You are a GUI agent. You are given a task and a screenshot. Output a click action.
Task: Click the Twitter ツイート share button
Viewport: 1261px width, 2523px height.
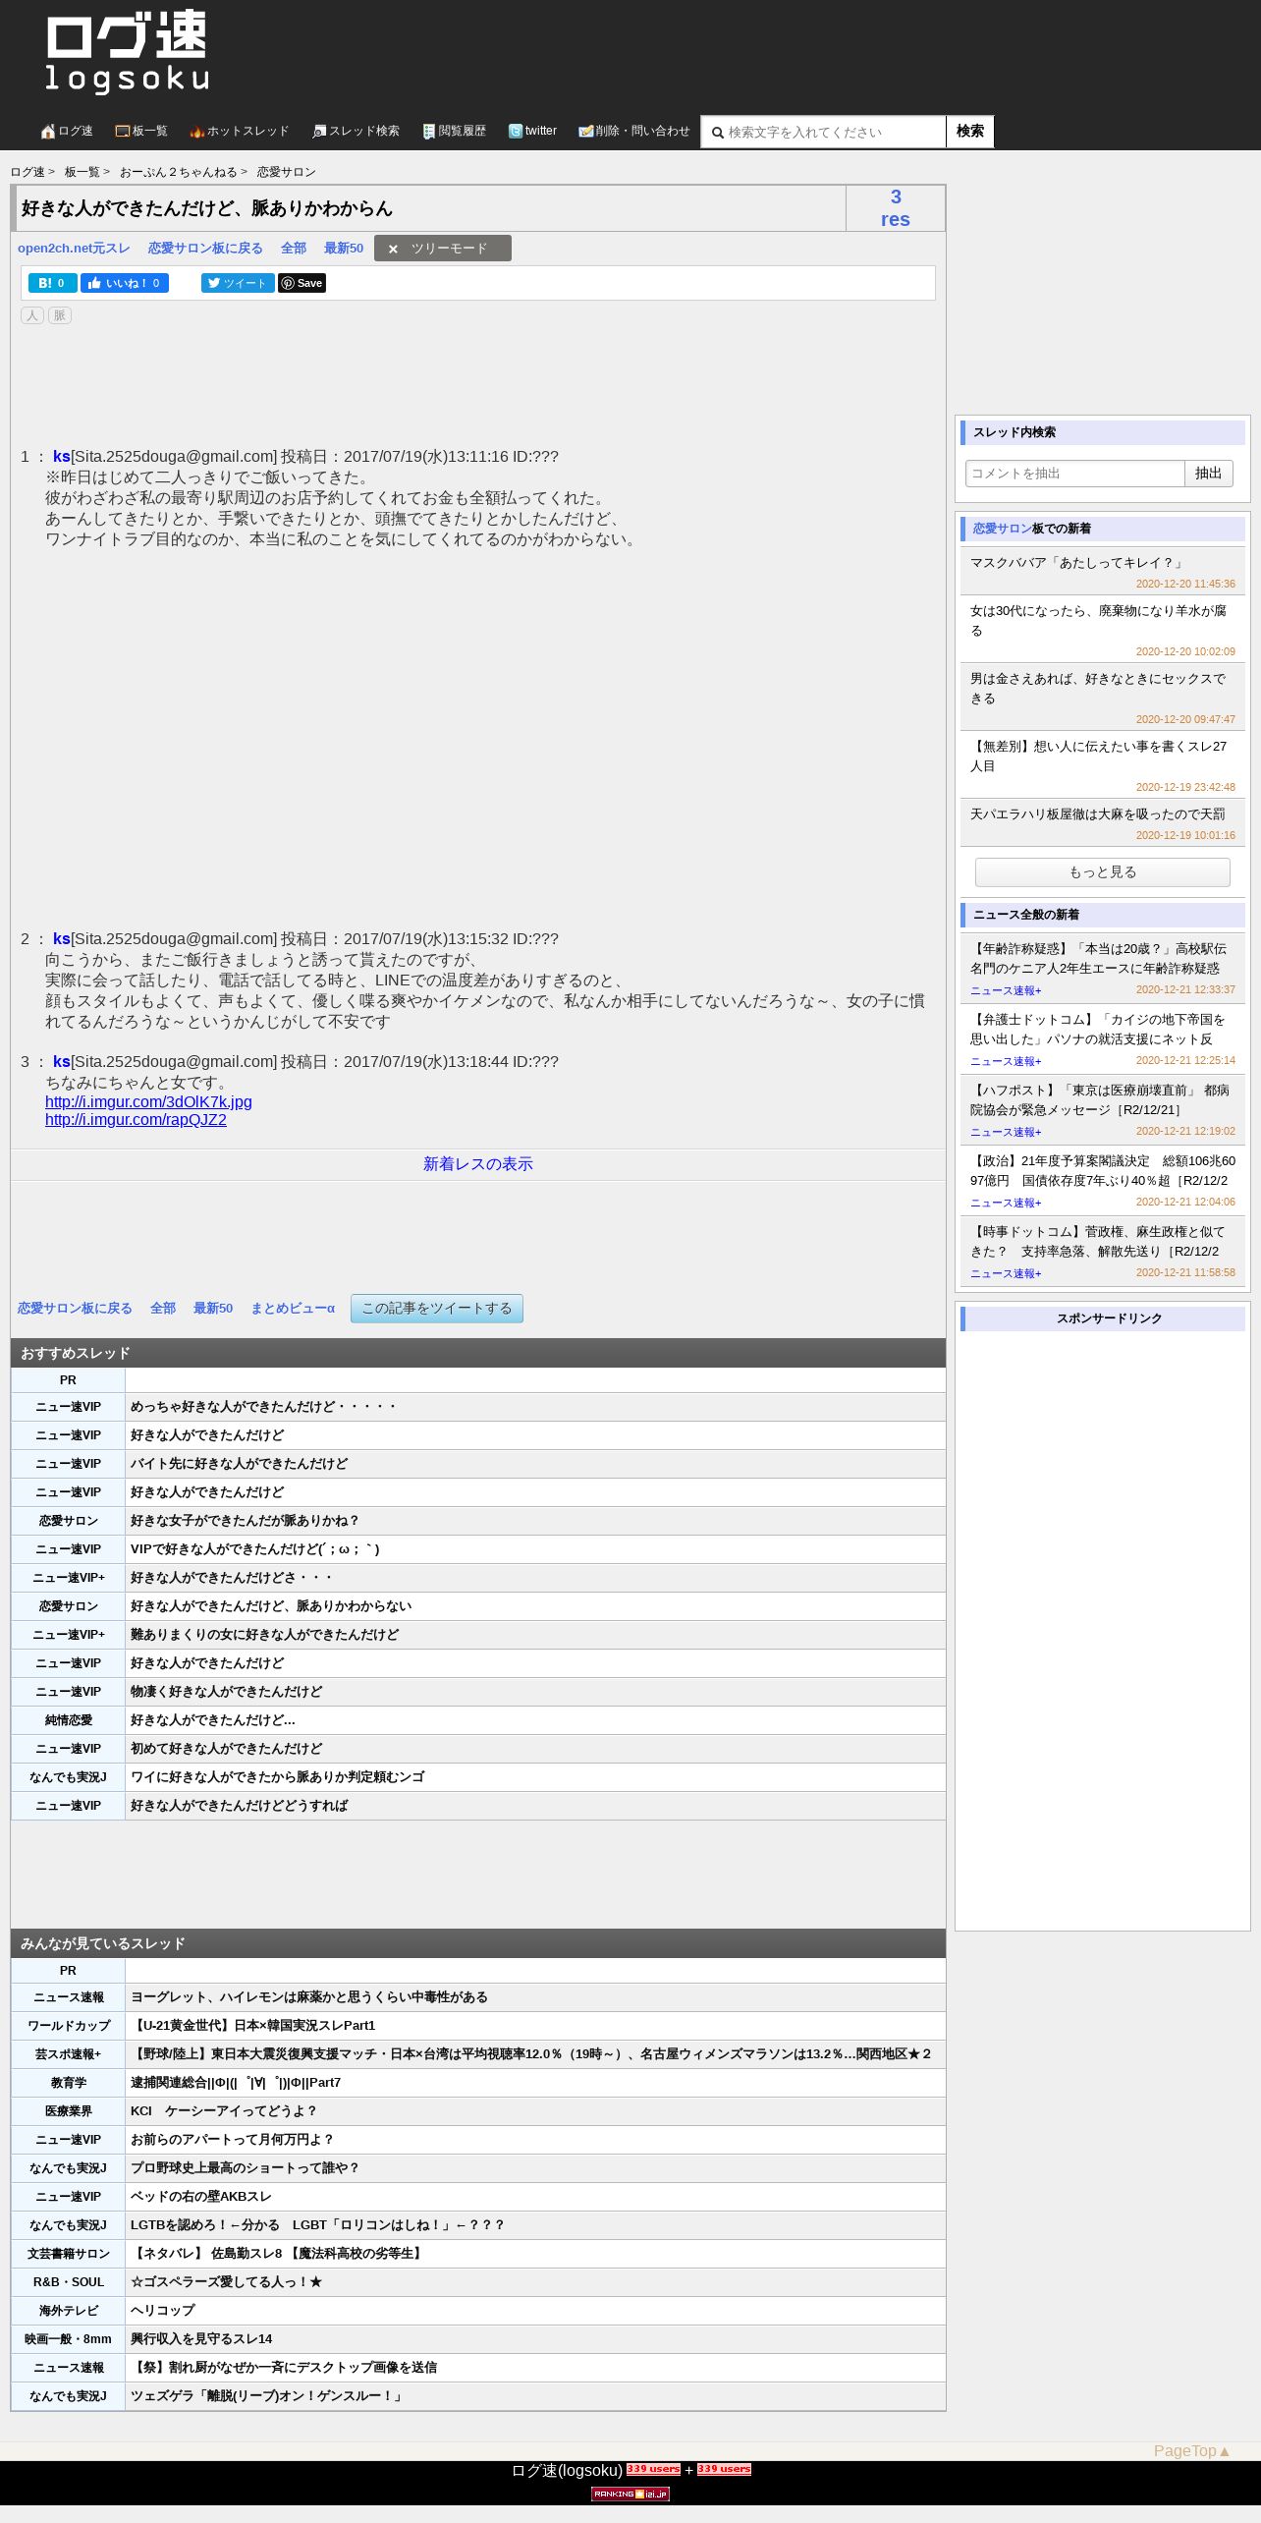pyautogui.click(x=238, y=283)
